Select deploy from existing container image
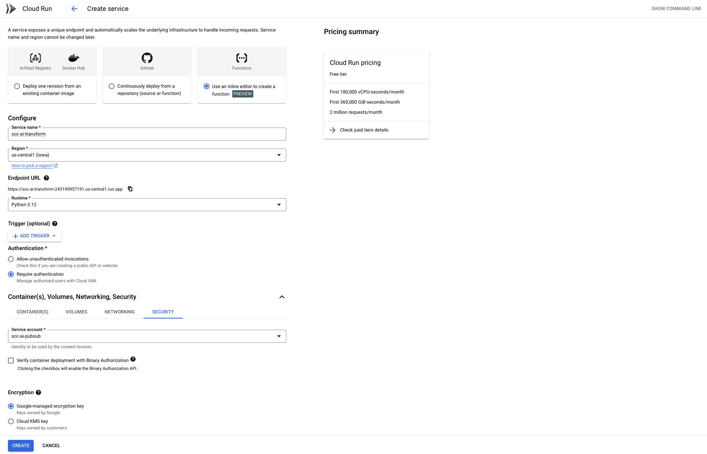 [x=17, y=86]
